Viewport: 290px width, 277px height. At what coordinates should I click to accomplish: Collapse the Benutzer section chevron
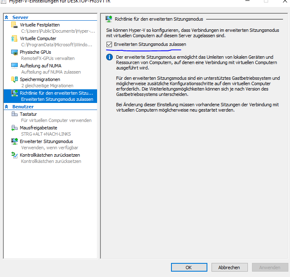click(7, 107)
